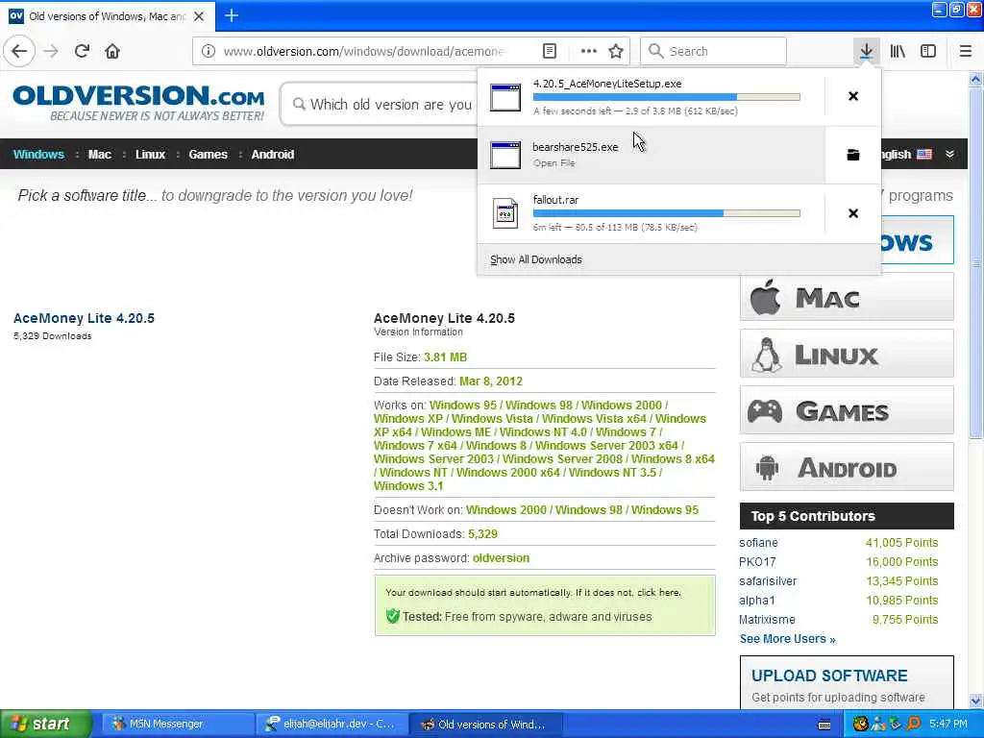Toggle the downloads panel arrow
Image resolution: width=984 pixels, height=738 pixels.
point(866,51)
